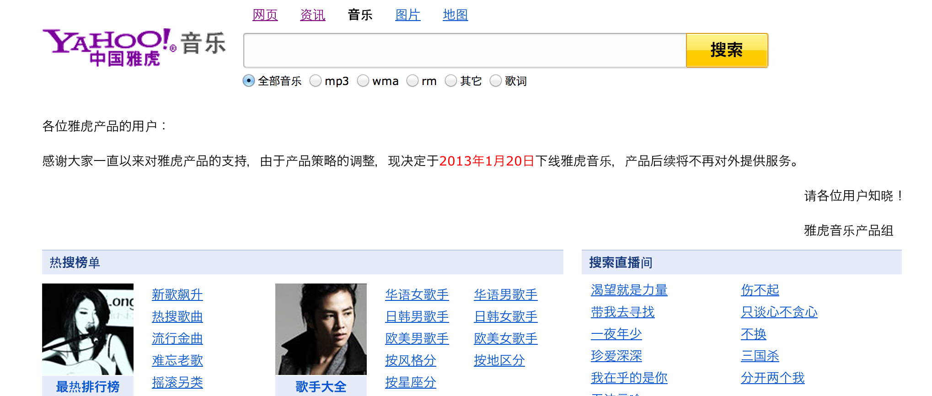Click the Yahoo 中国雅虎 音乐 logo
The image size is (932, 396).
(x=134, y=47)
